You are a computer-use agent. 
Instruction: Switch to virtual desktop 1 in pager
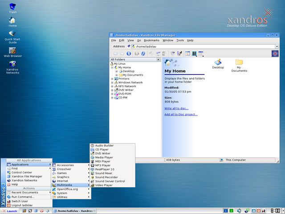pos(226,210)
